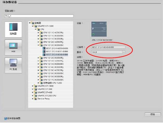Select the SIMATIC ET 200 CPU entry
Viewport: 163px width, 123px height.
coord(46,95)
